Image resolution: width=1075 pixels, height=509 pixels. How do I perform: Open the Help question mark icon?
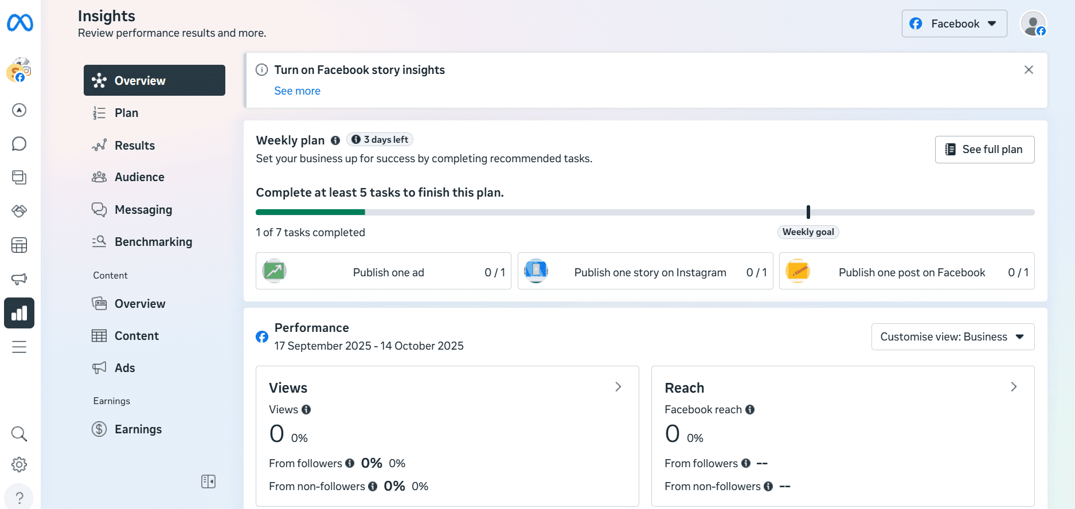[19, 498]
